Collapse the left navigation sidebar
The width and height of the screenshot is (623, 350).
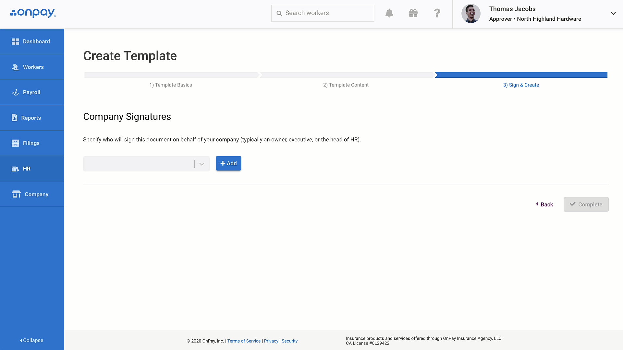point(32,340)
